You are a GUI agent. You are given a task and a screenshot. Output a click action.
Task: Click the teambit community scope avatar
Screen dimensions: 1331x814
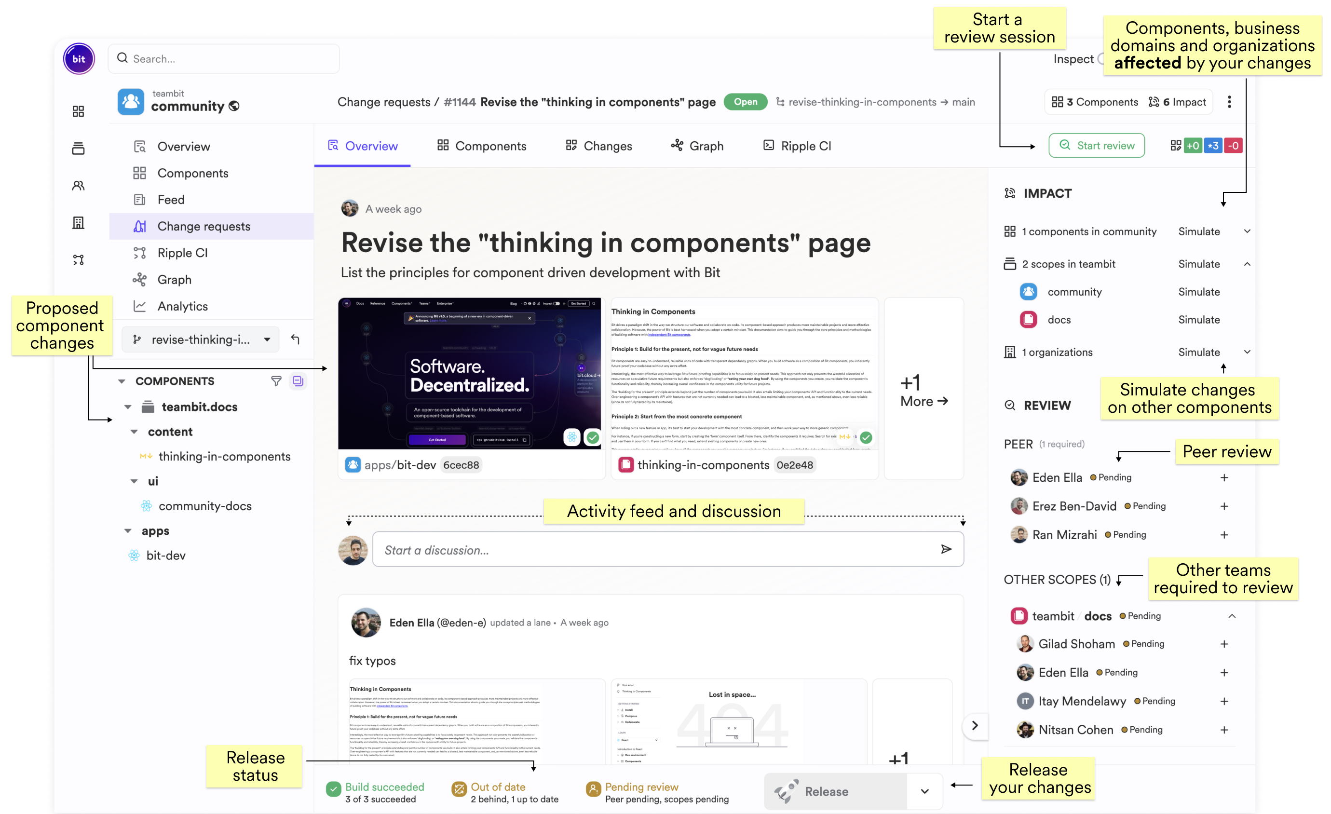coord(131,102)
